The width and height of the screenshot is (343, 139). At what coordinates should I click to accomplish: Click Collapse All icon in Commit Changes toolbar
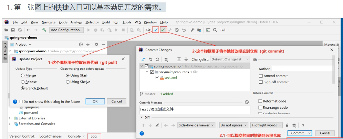186,59
